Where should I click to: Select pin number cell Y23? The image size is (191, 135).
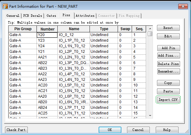point(47,40)
